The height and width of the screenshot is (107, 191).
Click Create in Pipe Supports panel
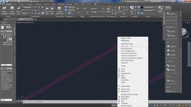[108, 10]
